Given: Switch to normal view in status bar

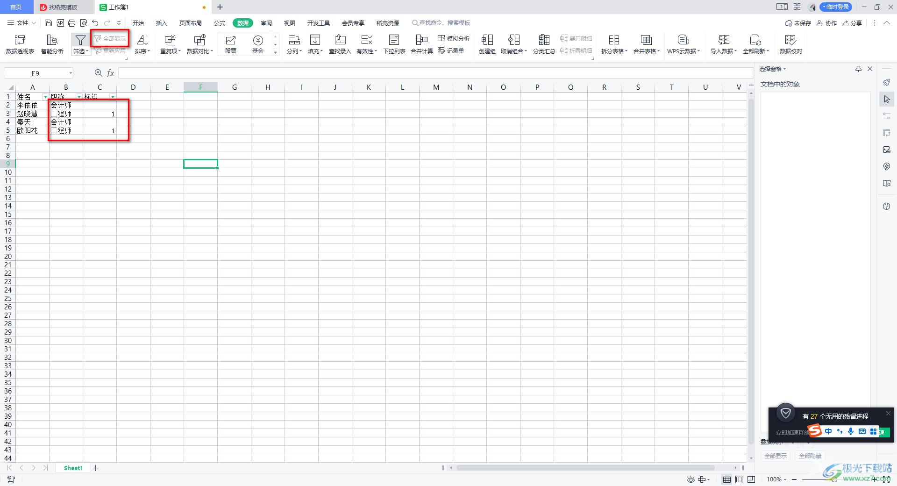Looking at the screenshot, I should [x=727, y=479].
